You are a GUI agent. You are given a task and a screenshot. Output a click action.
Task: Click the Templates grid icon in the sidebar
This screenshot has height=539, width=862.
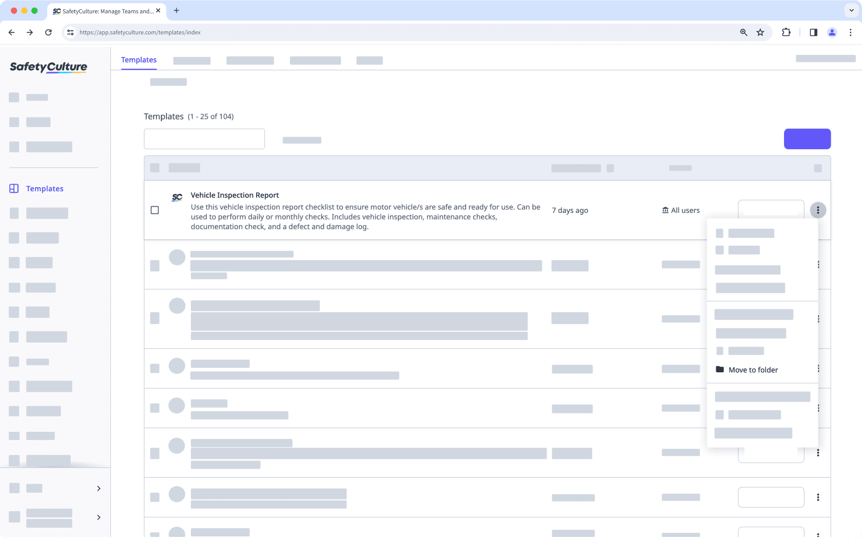point(13,188)
